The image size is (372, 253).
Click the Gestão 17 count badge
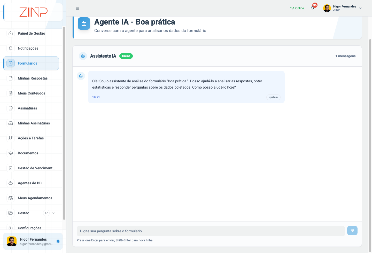[46, 213]
